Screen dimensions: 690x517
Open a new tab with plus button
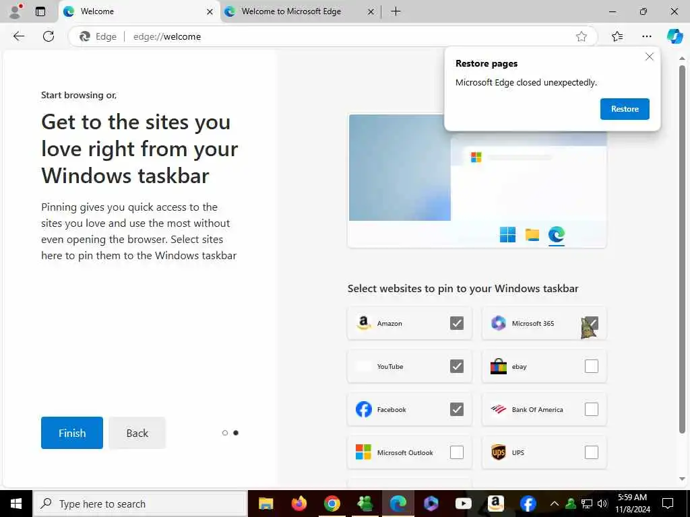(x=396, y=11)
